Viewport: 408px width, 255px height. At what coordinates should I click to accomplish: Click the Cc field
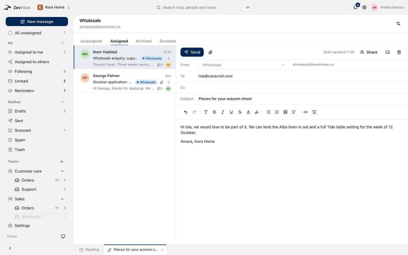click(x=292, y=88)
